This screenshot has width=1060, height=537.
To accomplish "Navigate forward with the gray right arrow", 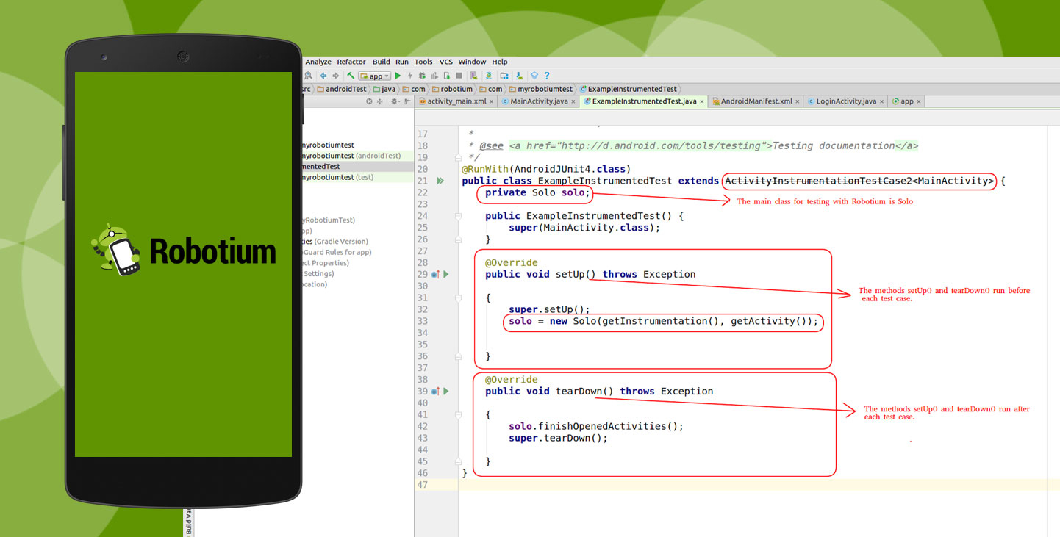I will tap(335, 76).
